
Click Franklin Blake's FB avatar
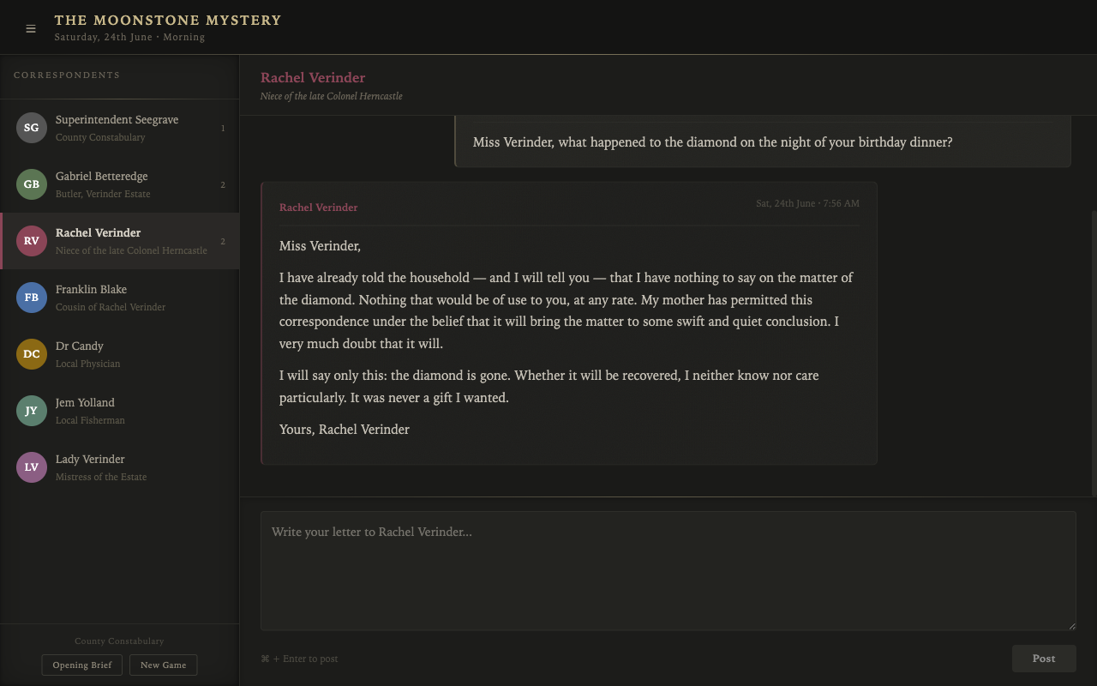pyautogui.click(x=32, y=298)
